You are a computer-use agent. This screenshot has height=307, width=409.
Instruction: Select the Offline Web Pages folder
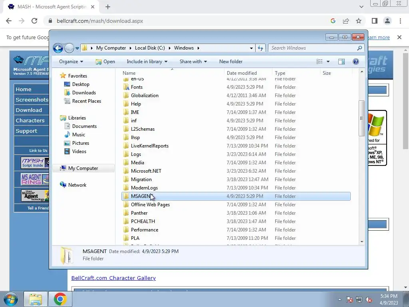(x=236, y=205)
